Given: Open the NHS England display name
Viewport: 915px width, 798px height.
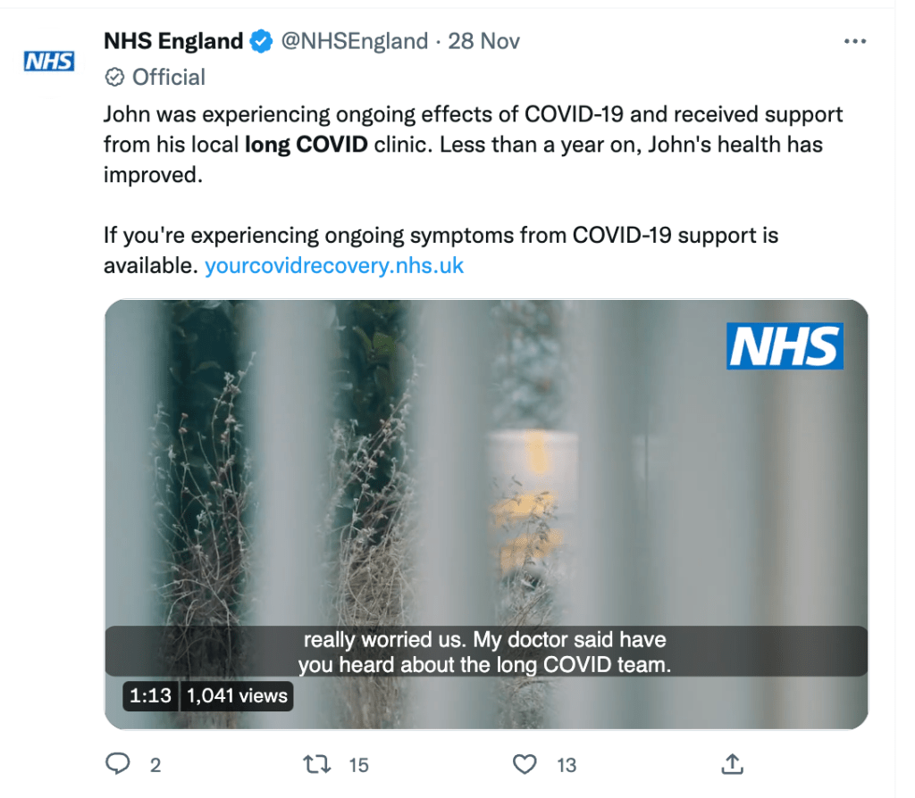Looking at the screenshot, I should pyautogui.click(x=173, y=41).
